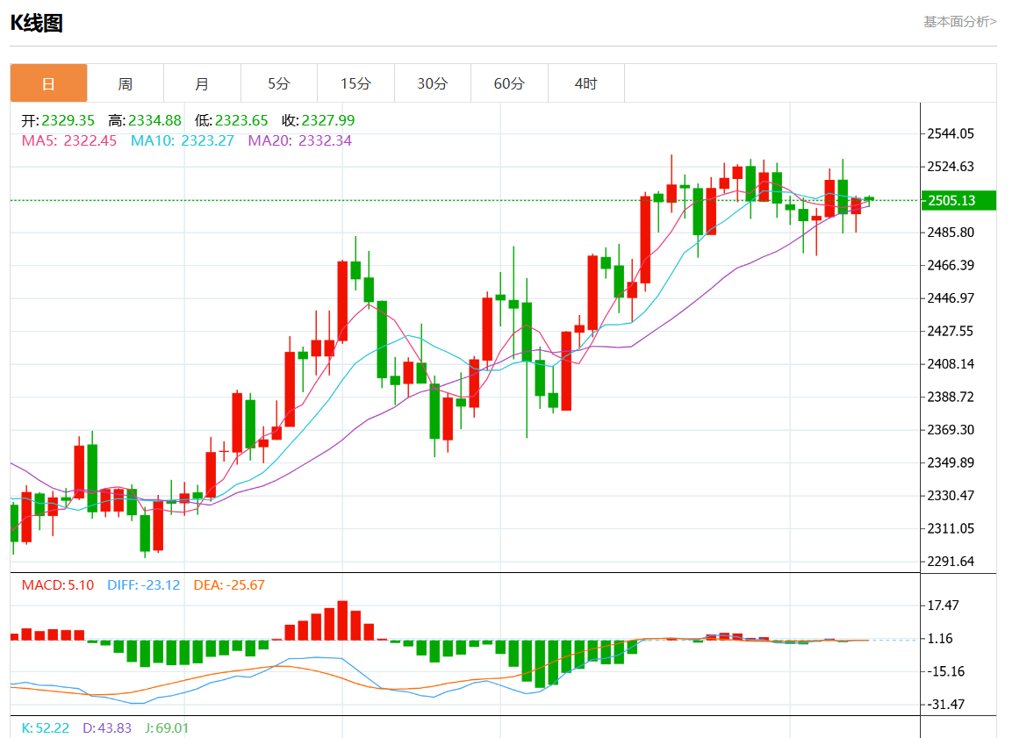Click the 2446.97 price axis label
The height and width of the screenshot is (738, 1034).
point(951,298)
